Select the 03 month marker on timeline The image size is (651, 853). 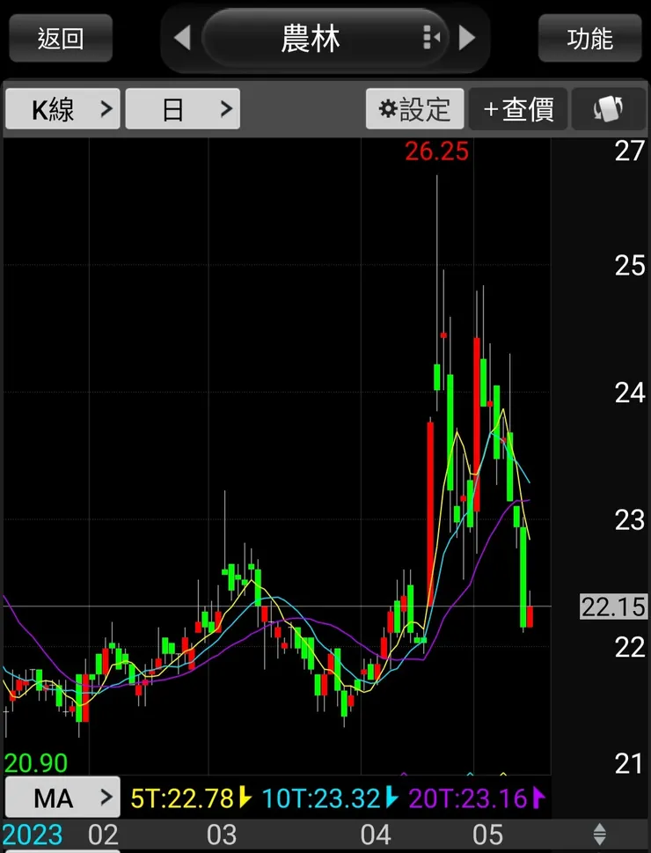point(222,835)
